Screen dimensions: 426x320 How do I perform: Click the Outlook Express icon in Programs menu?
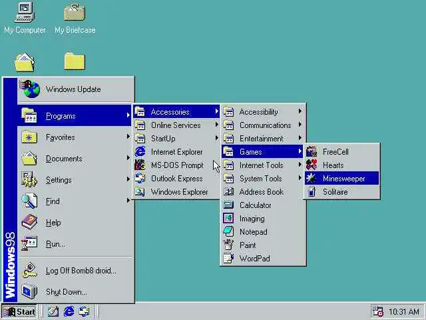coord(140,178)
